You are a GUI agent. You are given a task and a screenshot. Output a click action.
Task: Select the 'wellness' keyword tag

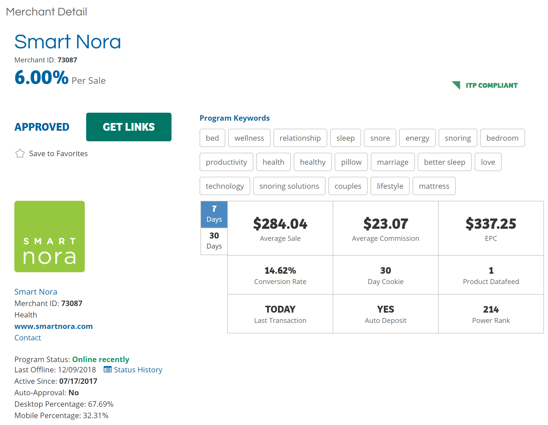(x=249, y=138)
